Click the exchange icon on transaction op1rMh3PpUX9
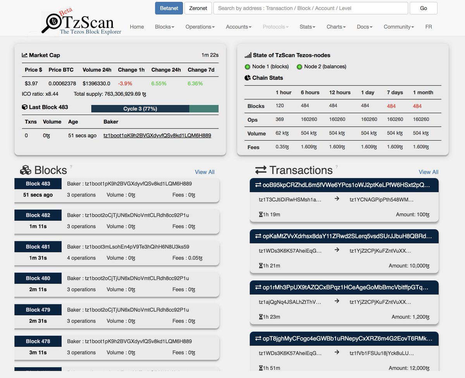Viewport: 465px width, 378px height. pos(258,287)
